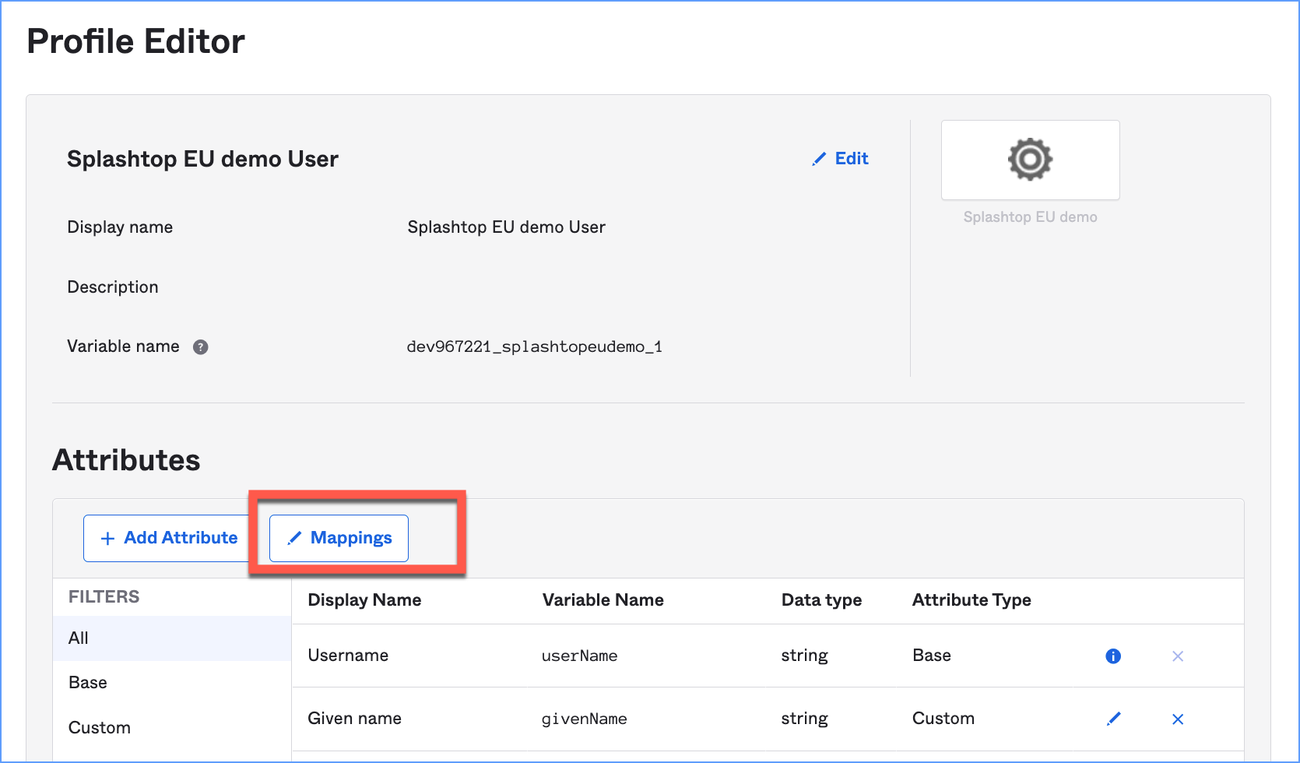
Task: Click the Attribute Type column header
Action: tap(971, 600)
